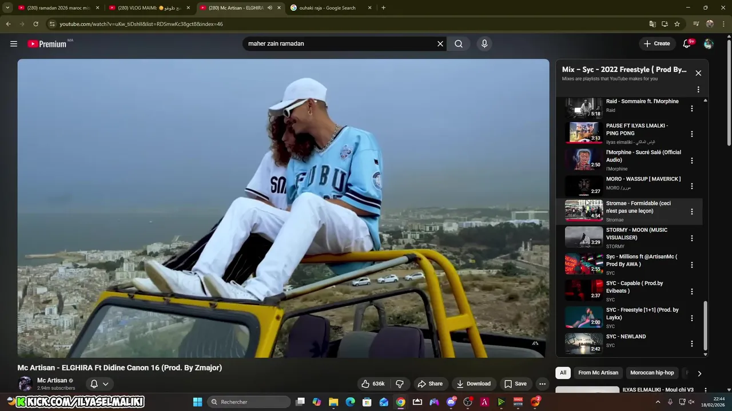The height and width of the screenshot is (411, 732).
Task: Click the playlist panel scrollbar
Action: click(x=705, y=325)
